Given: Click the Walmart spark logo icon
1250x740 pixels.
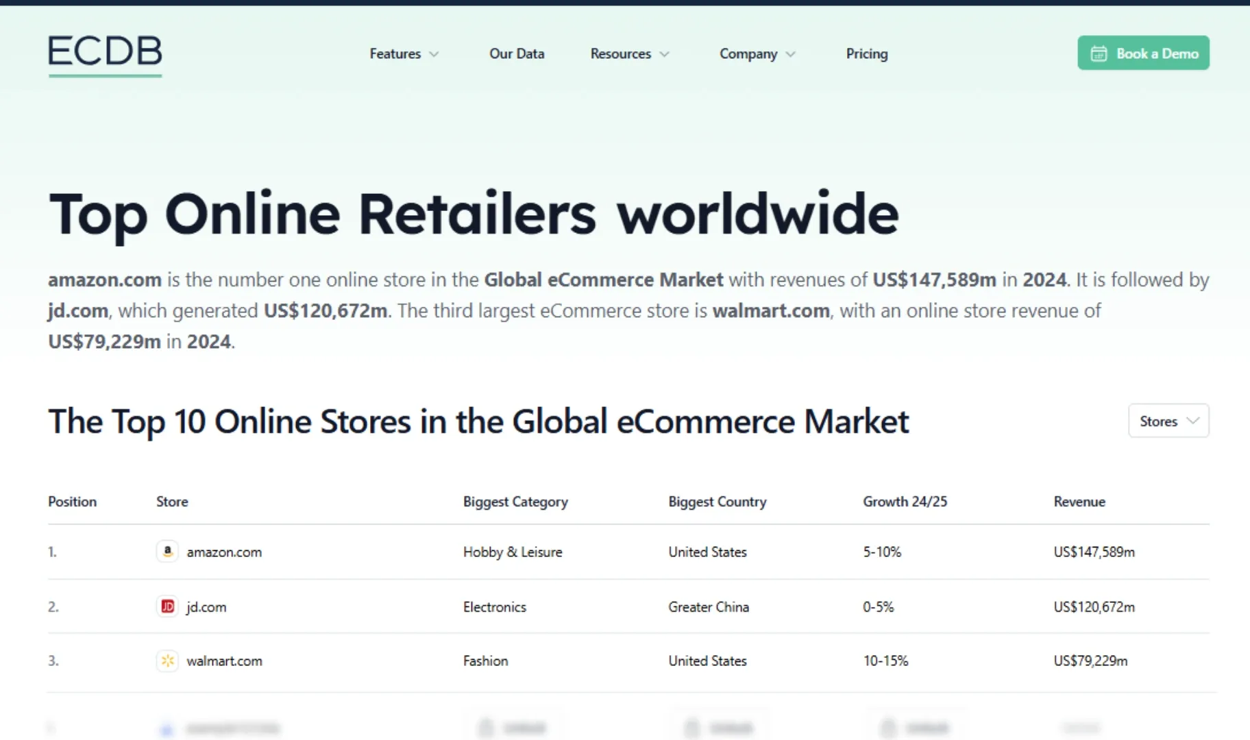Looking at the screenshot, I should pos(167,661).
